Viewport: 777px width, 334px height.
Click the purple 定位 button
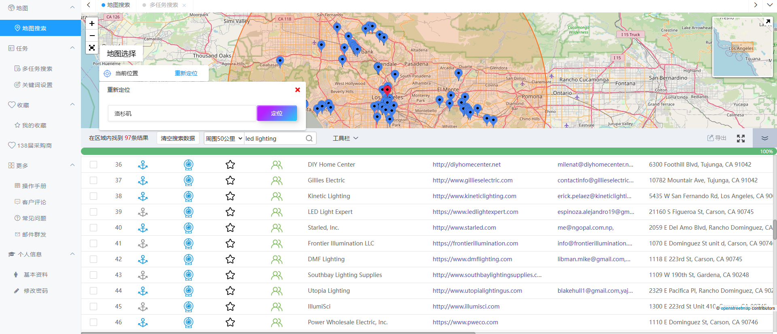(x=277, y=113)
